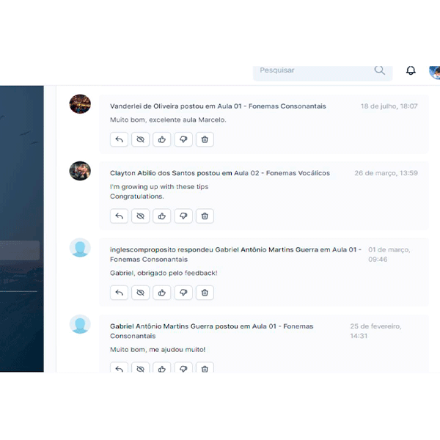Delete Vanderlei de Oliveira's comment
This screenshot has width=440, height=440.
click(x=205, y=139)
